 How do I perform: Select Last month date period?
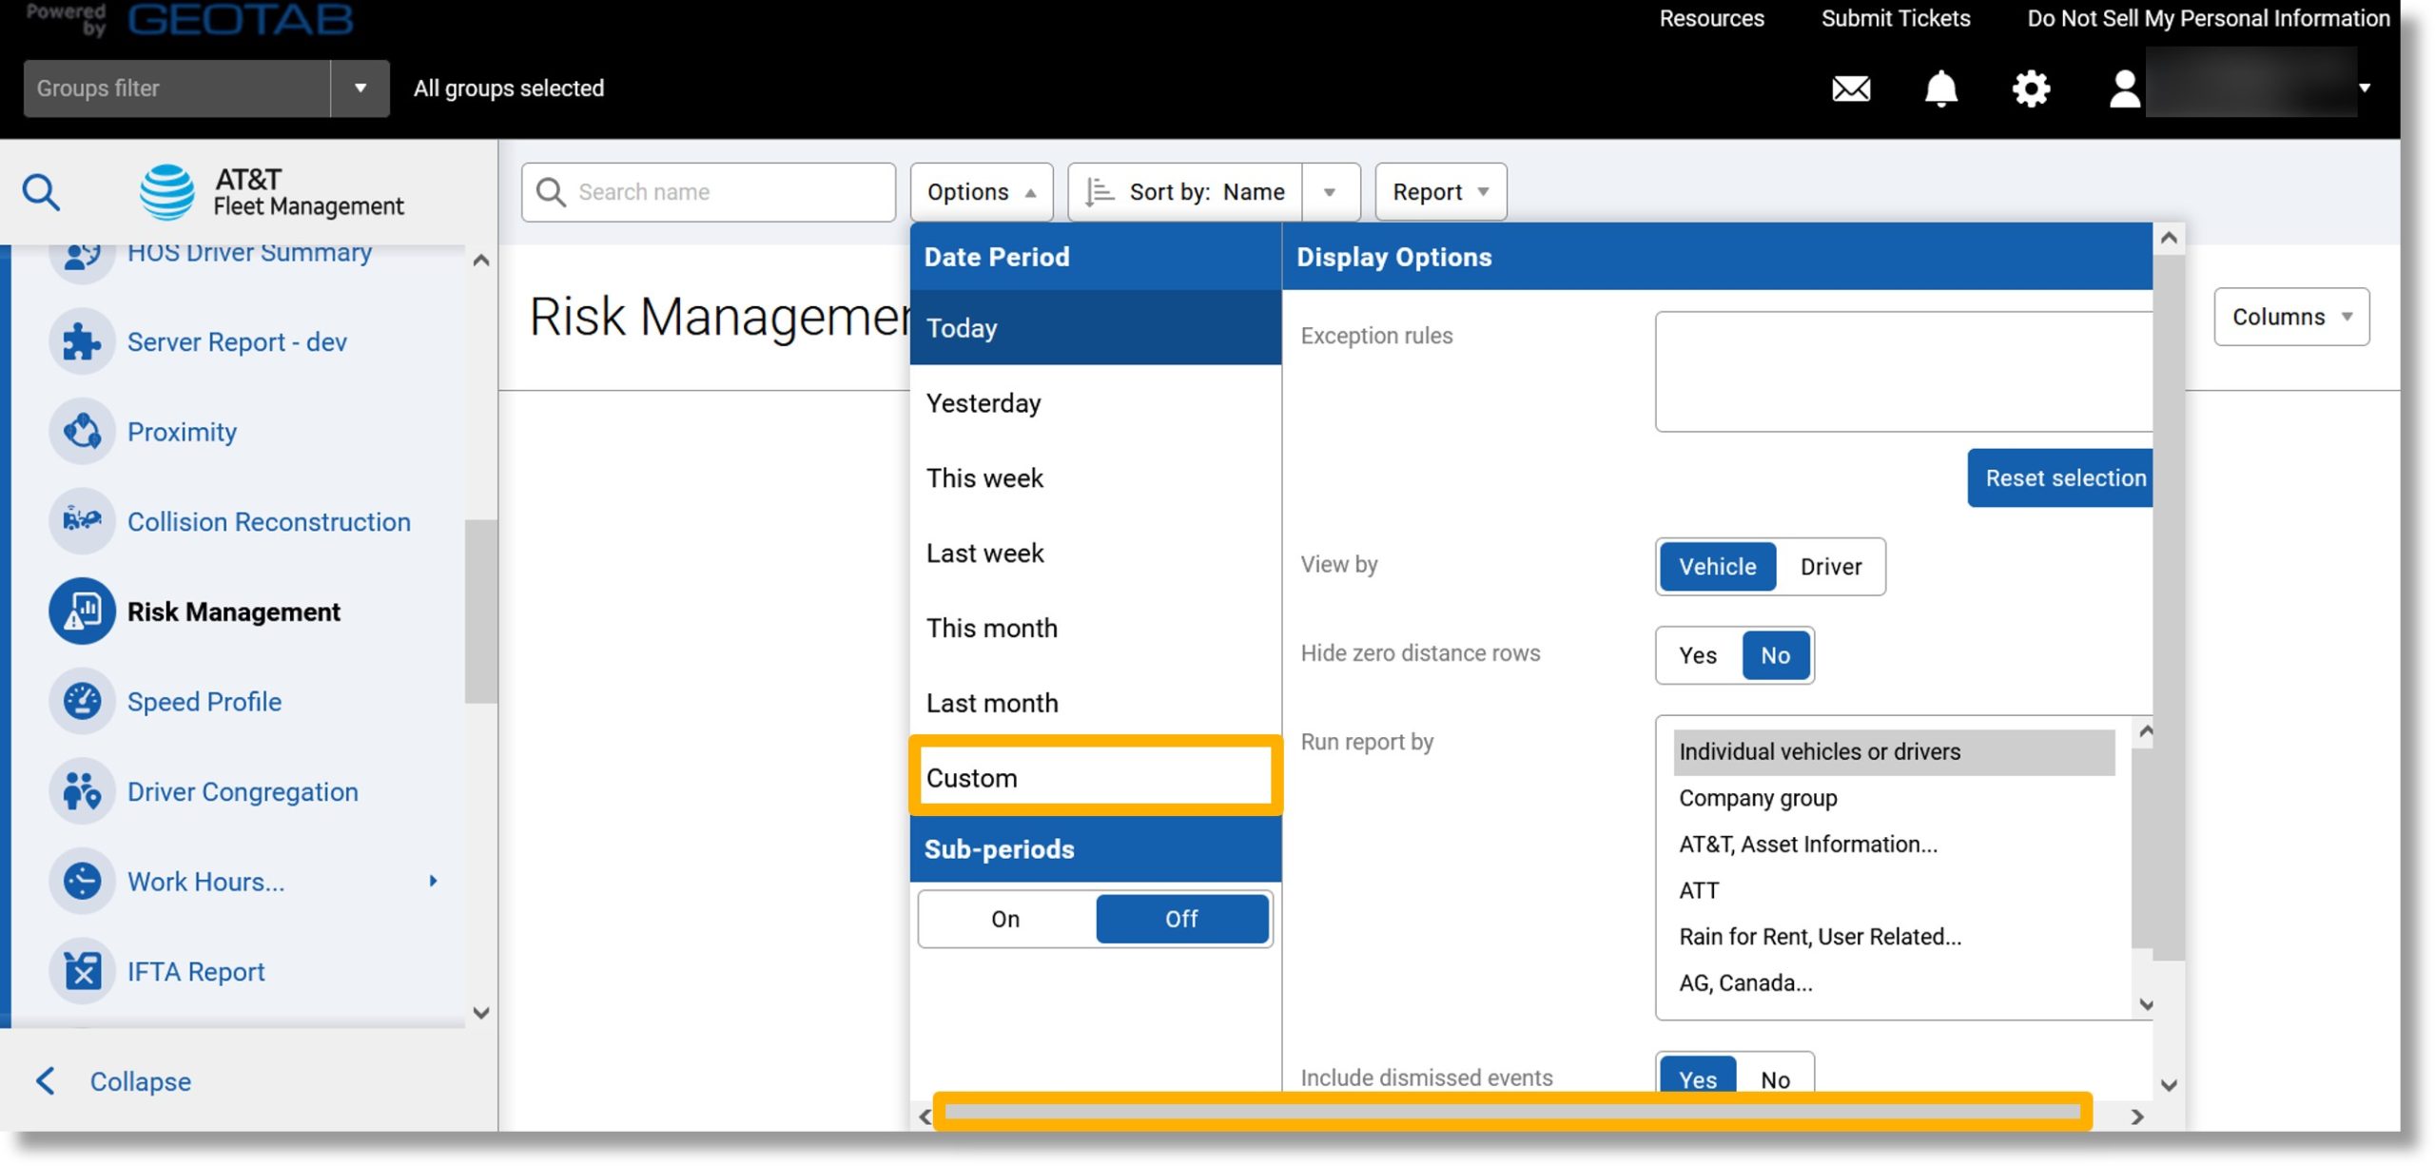pos(991,702)
